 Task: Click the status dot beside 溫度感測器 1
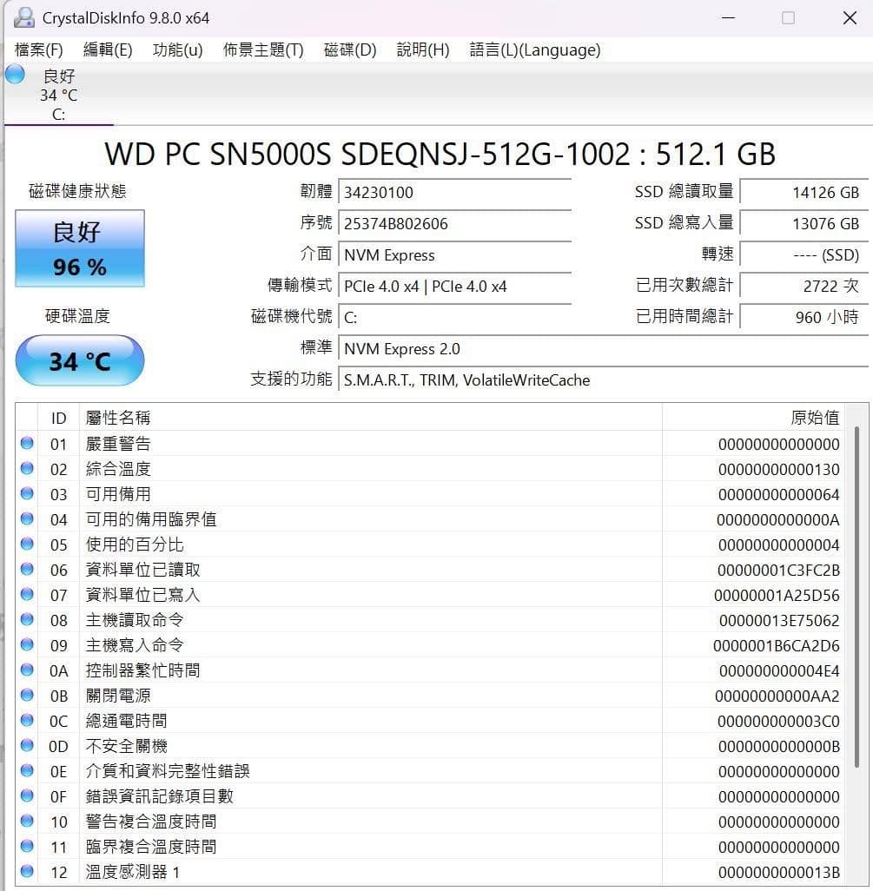27,870
